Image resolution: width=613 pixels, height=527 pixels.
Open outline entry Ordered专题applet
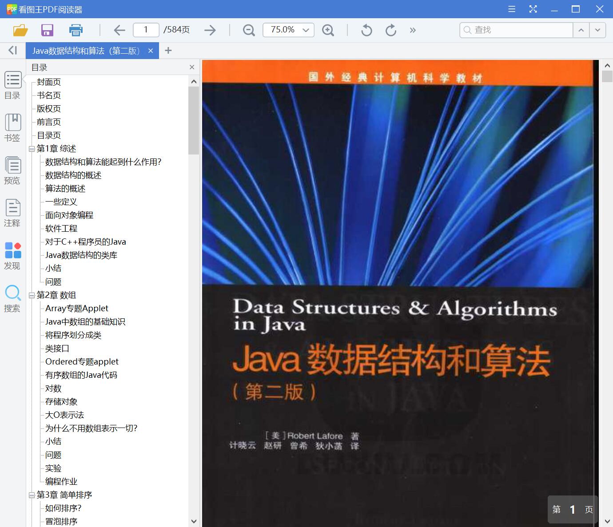click(x=82, y=362)
